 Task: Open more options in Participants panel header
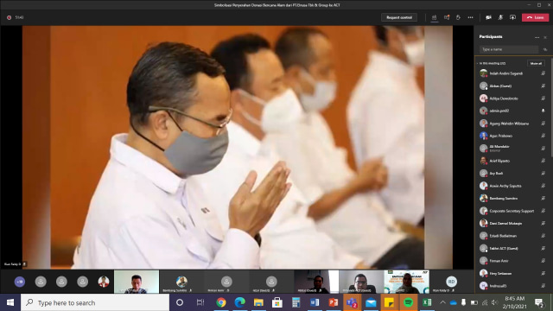[x=537, y=37]
